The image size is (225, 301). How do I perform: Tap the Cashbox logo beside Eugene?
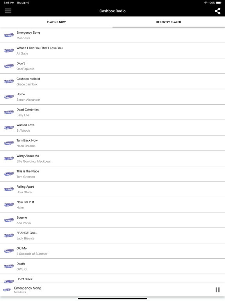point(9,220)
